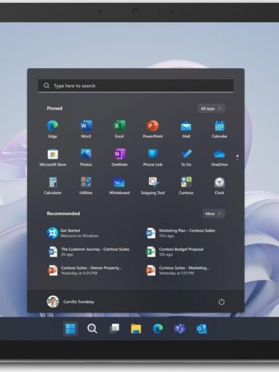
Task: Open Camille Tremblay user account menu
Action: pos(70,302)
